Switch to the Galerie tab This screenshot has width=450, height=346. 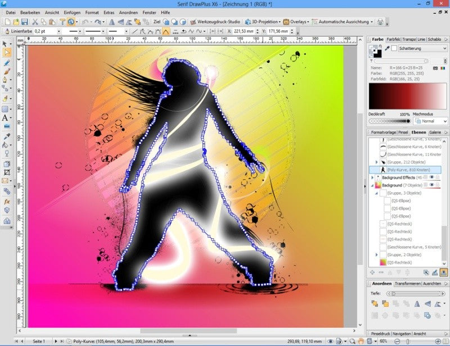pyautogui.click(x=435, y=133)
